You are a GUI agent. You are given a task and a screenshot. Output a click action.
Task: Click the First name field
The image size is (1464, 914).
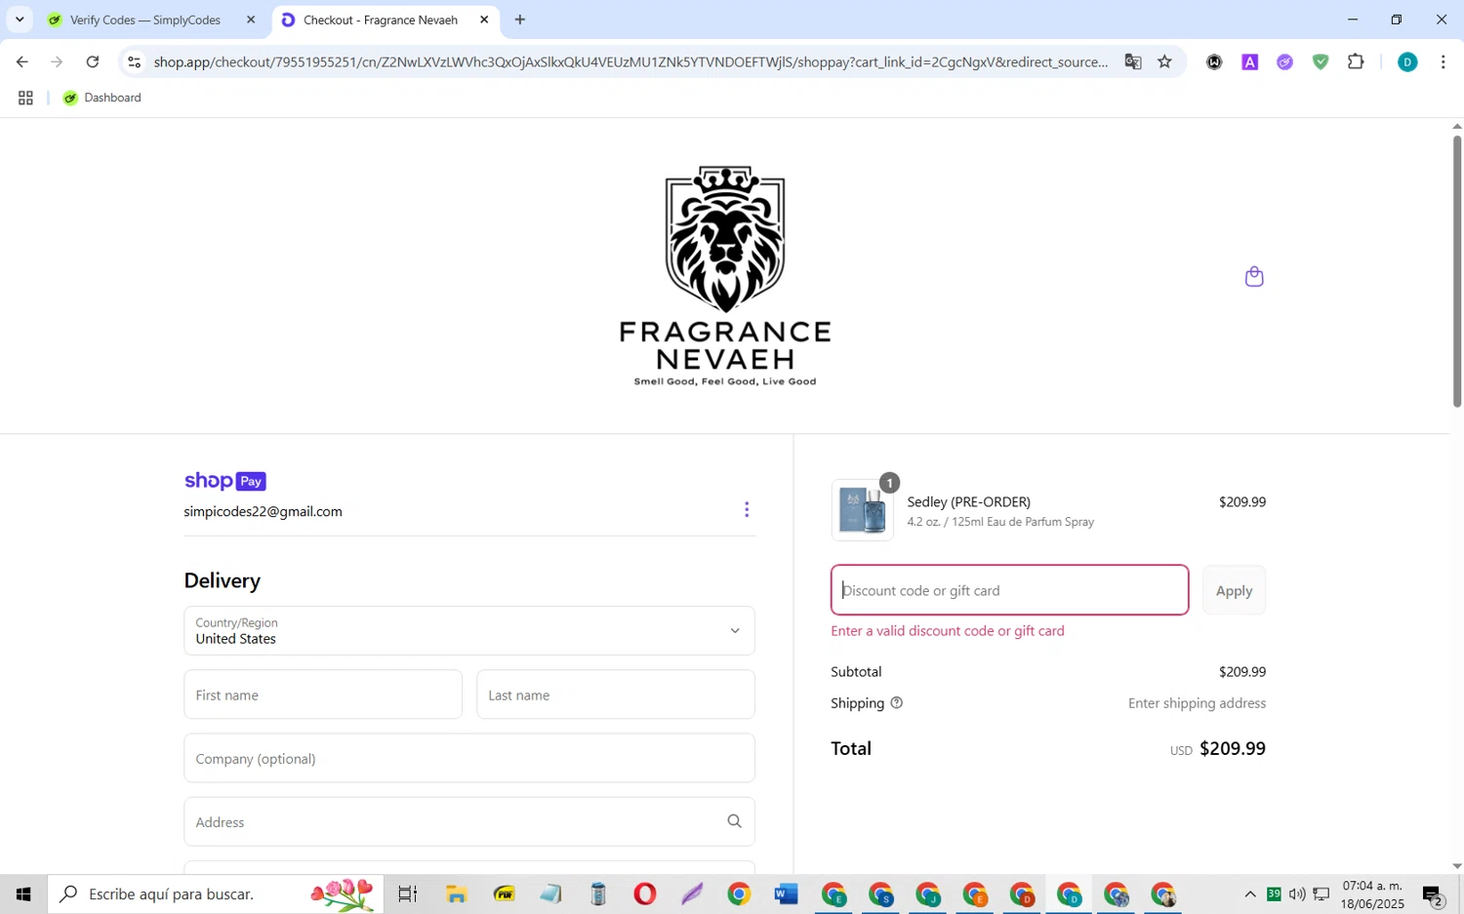(323, 695)
